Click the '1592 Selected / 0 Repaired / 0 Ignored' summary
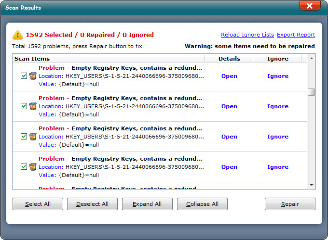This screenshot has width=328, height=240. pos(90,35)
